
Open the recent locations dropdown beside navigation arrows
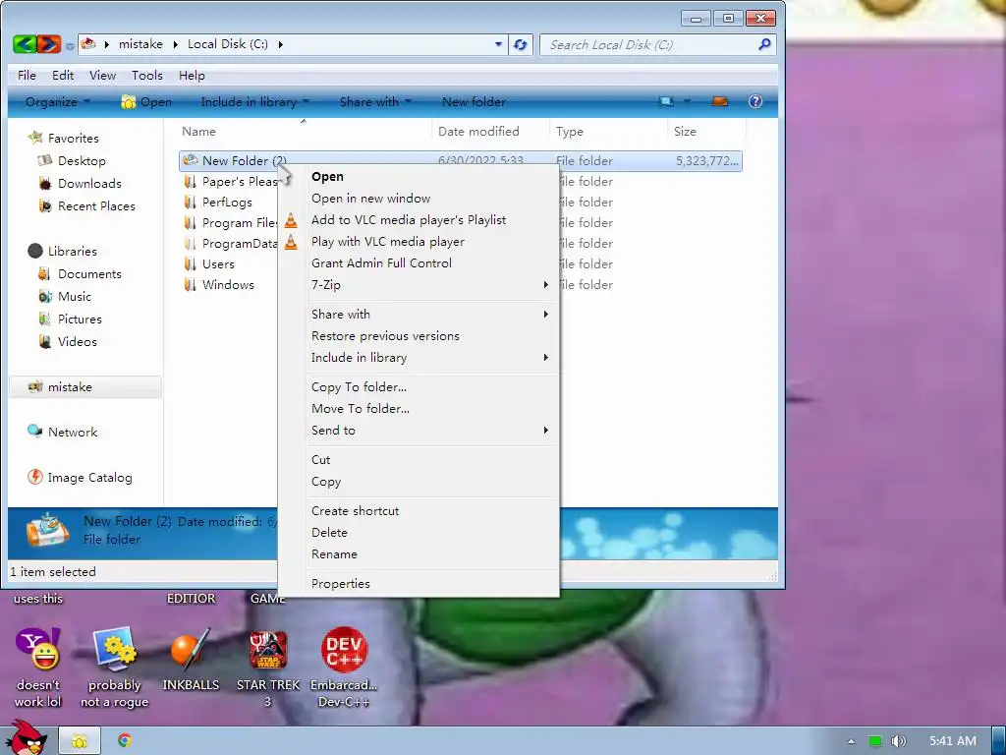coord(70,45)
